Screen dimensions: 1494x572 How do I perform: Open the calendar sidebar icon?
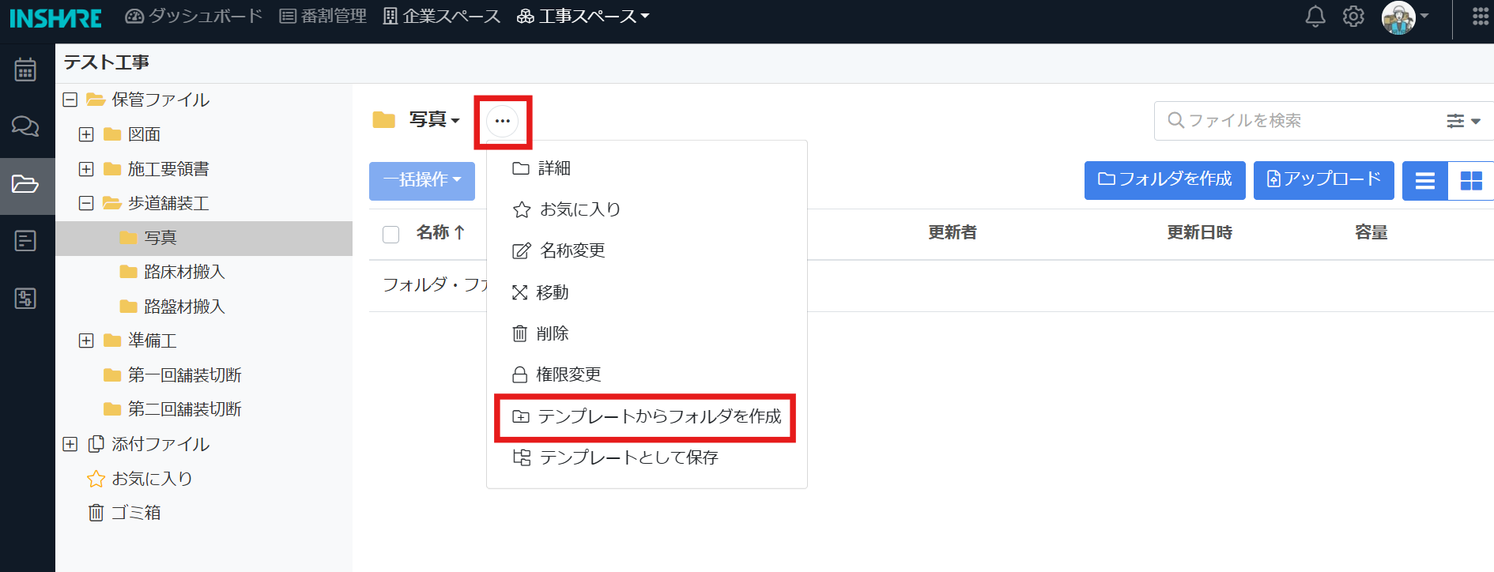click(x=25, y=70)
